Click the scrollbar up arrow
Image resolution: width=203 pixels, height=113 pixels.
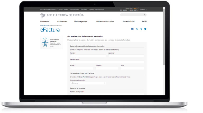pos(164,8)
